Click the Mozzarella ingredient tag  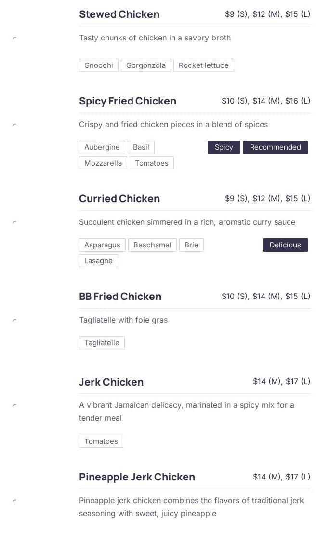coord(103,163)
